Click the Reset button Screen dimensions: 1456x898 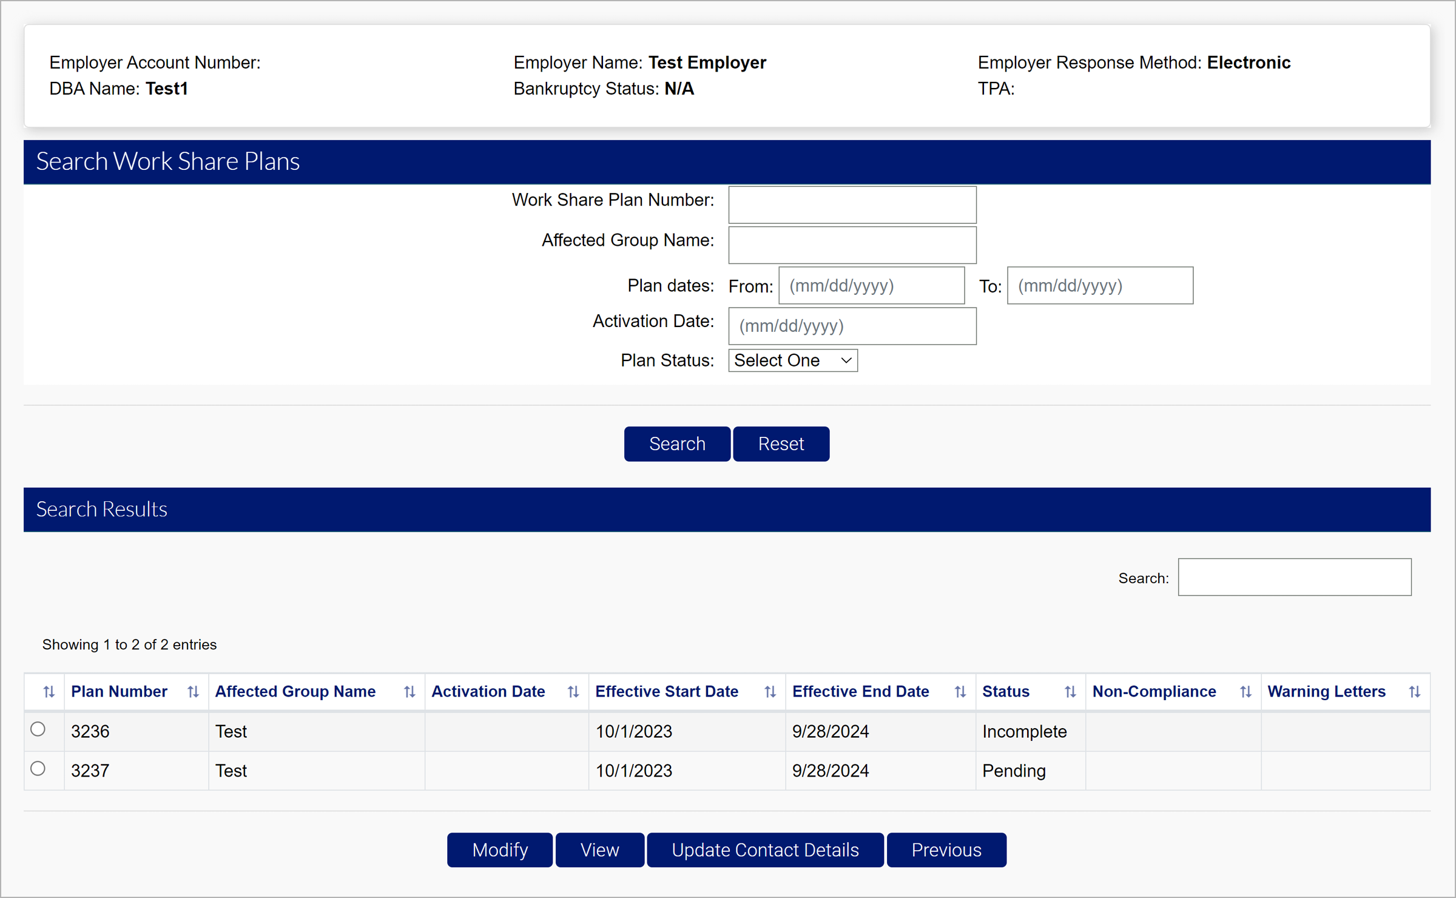(781, 444)
